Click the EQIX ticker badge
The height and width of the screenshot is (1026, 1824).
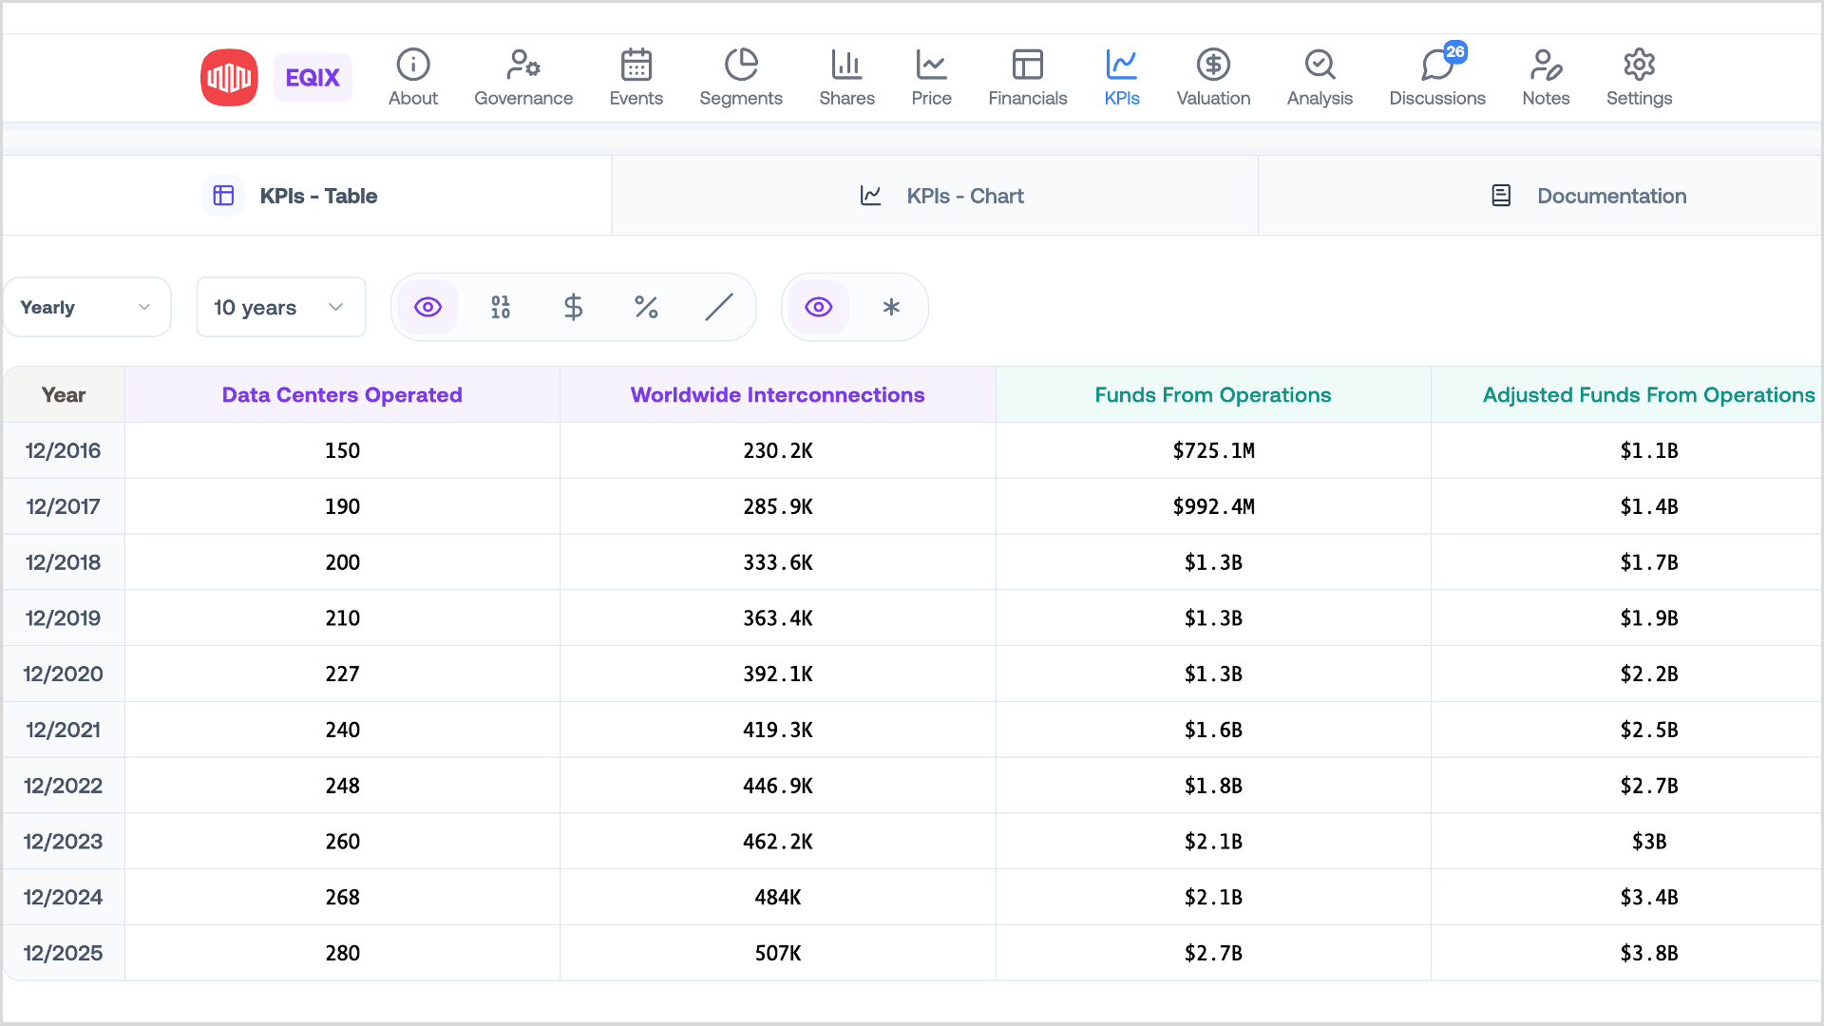click(313, 77)
